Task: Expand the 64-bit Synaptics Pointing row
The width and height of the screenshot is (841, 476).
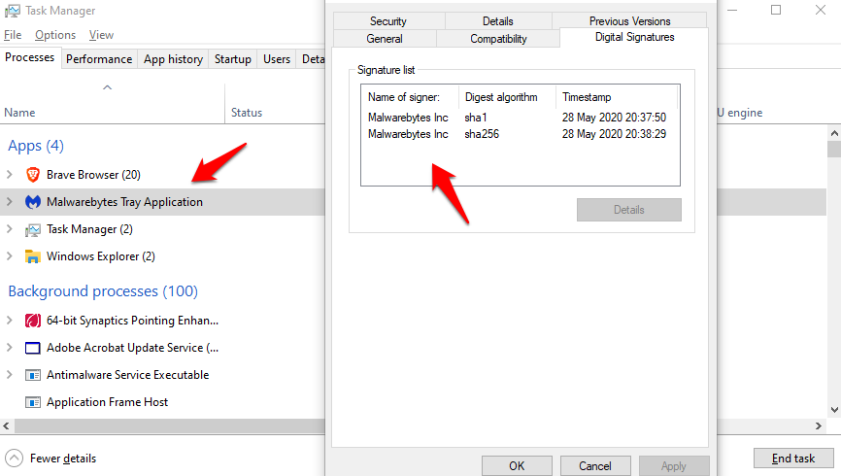Action: pos(9,321)
